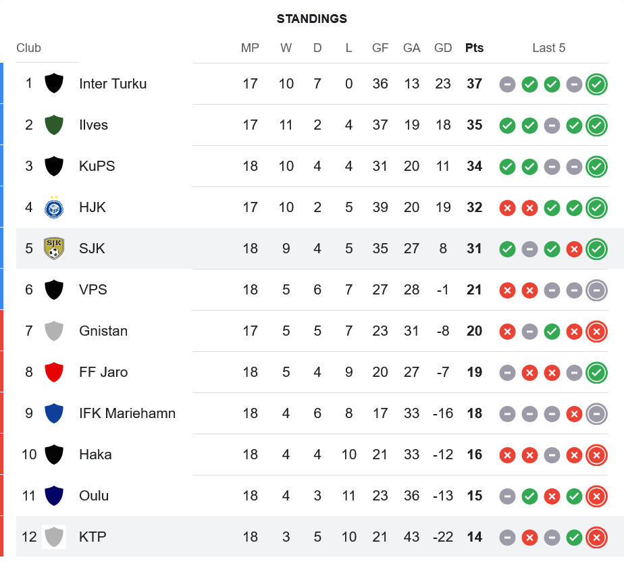
Task: Click the blue IFK Mariehamn shield icon
Action: click(x=54, y=413)
